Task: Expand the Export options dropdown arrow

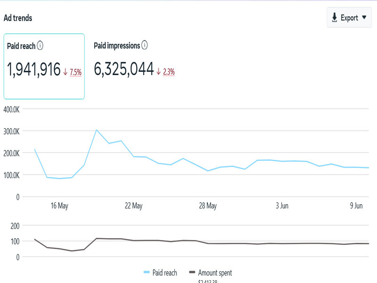Action: point(364,17)
